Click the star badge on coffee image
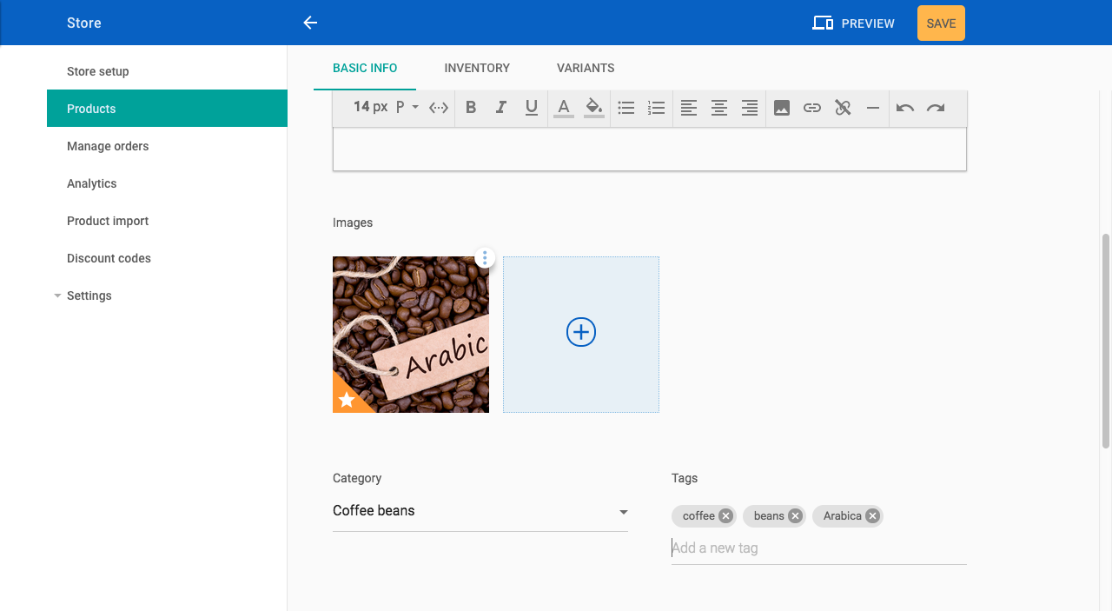 [347, 399]
